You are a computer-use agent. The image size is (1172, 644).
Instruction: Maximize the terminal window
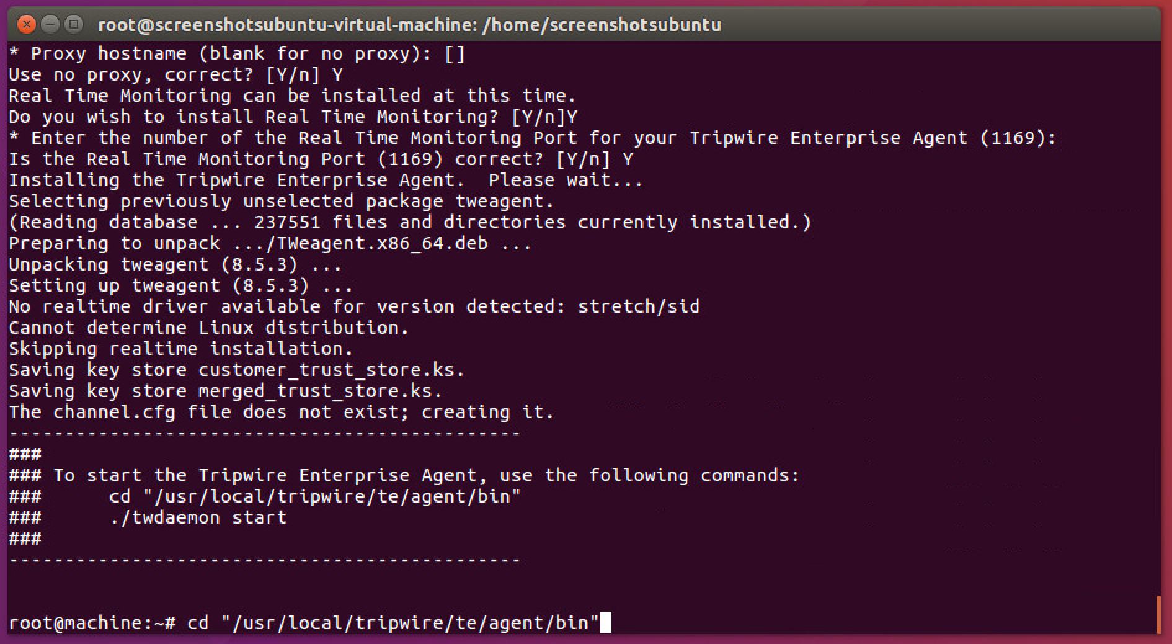pos(74,25)
